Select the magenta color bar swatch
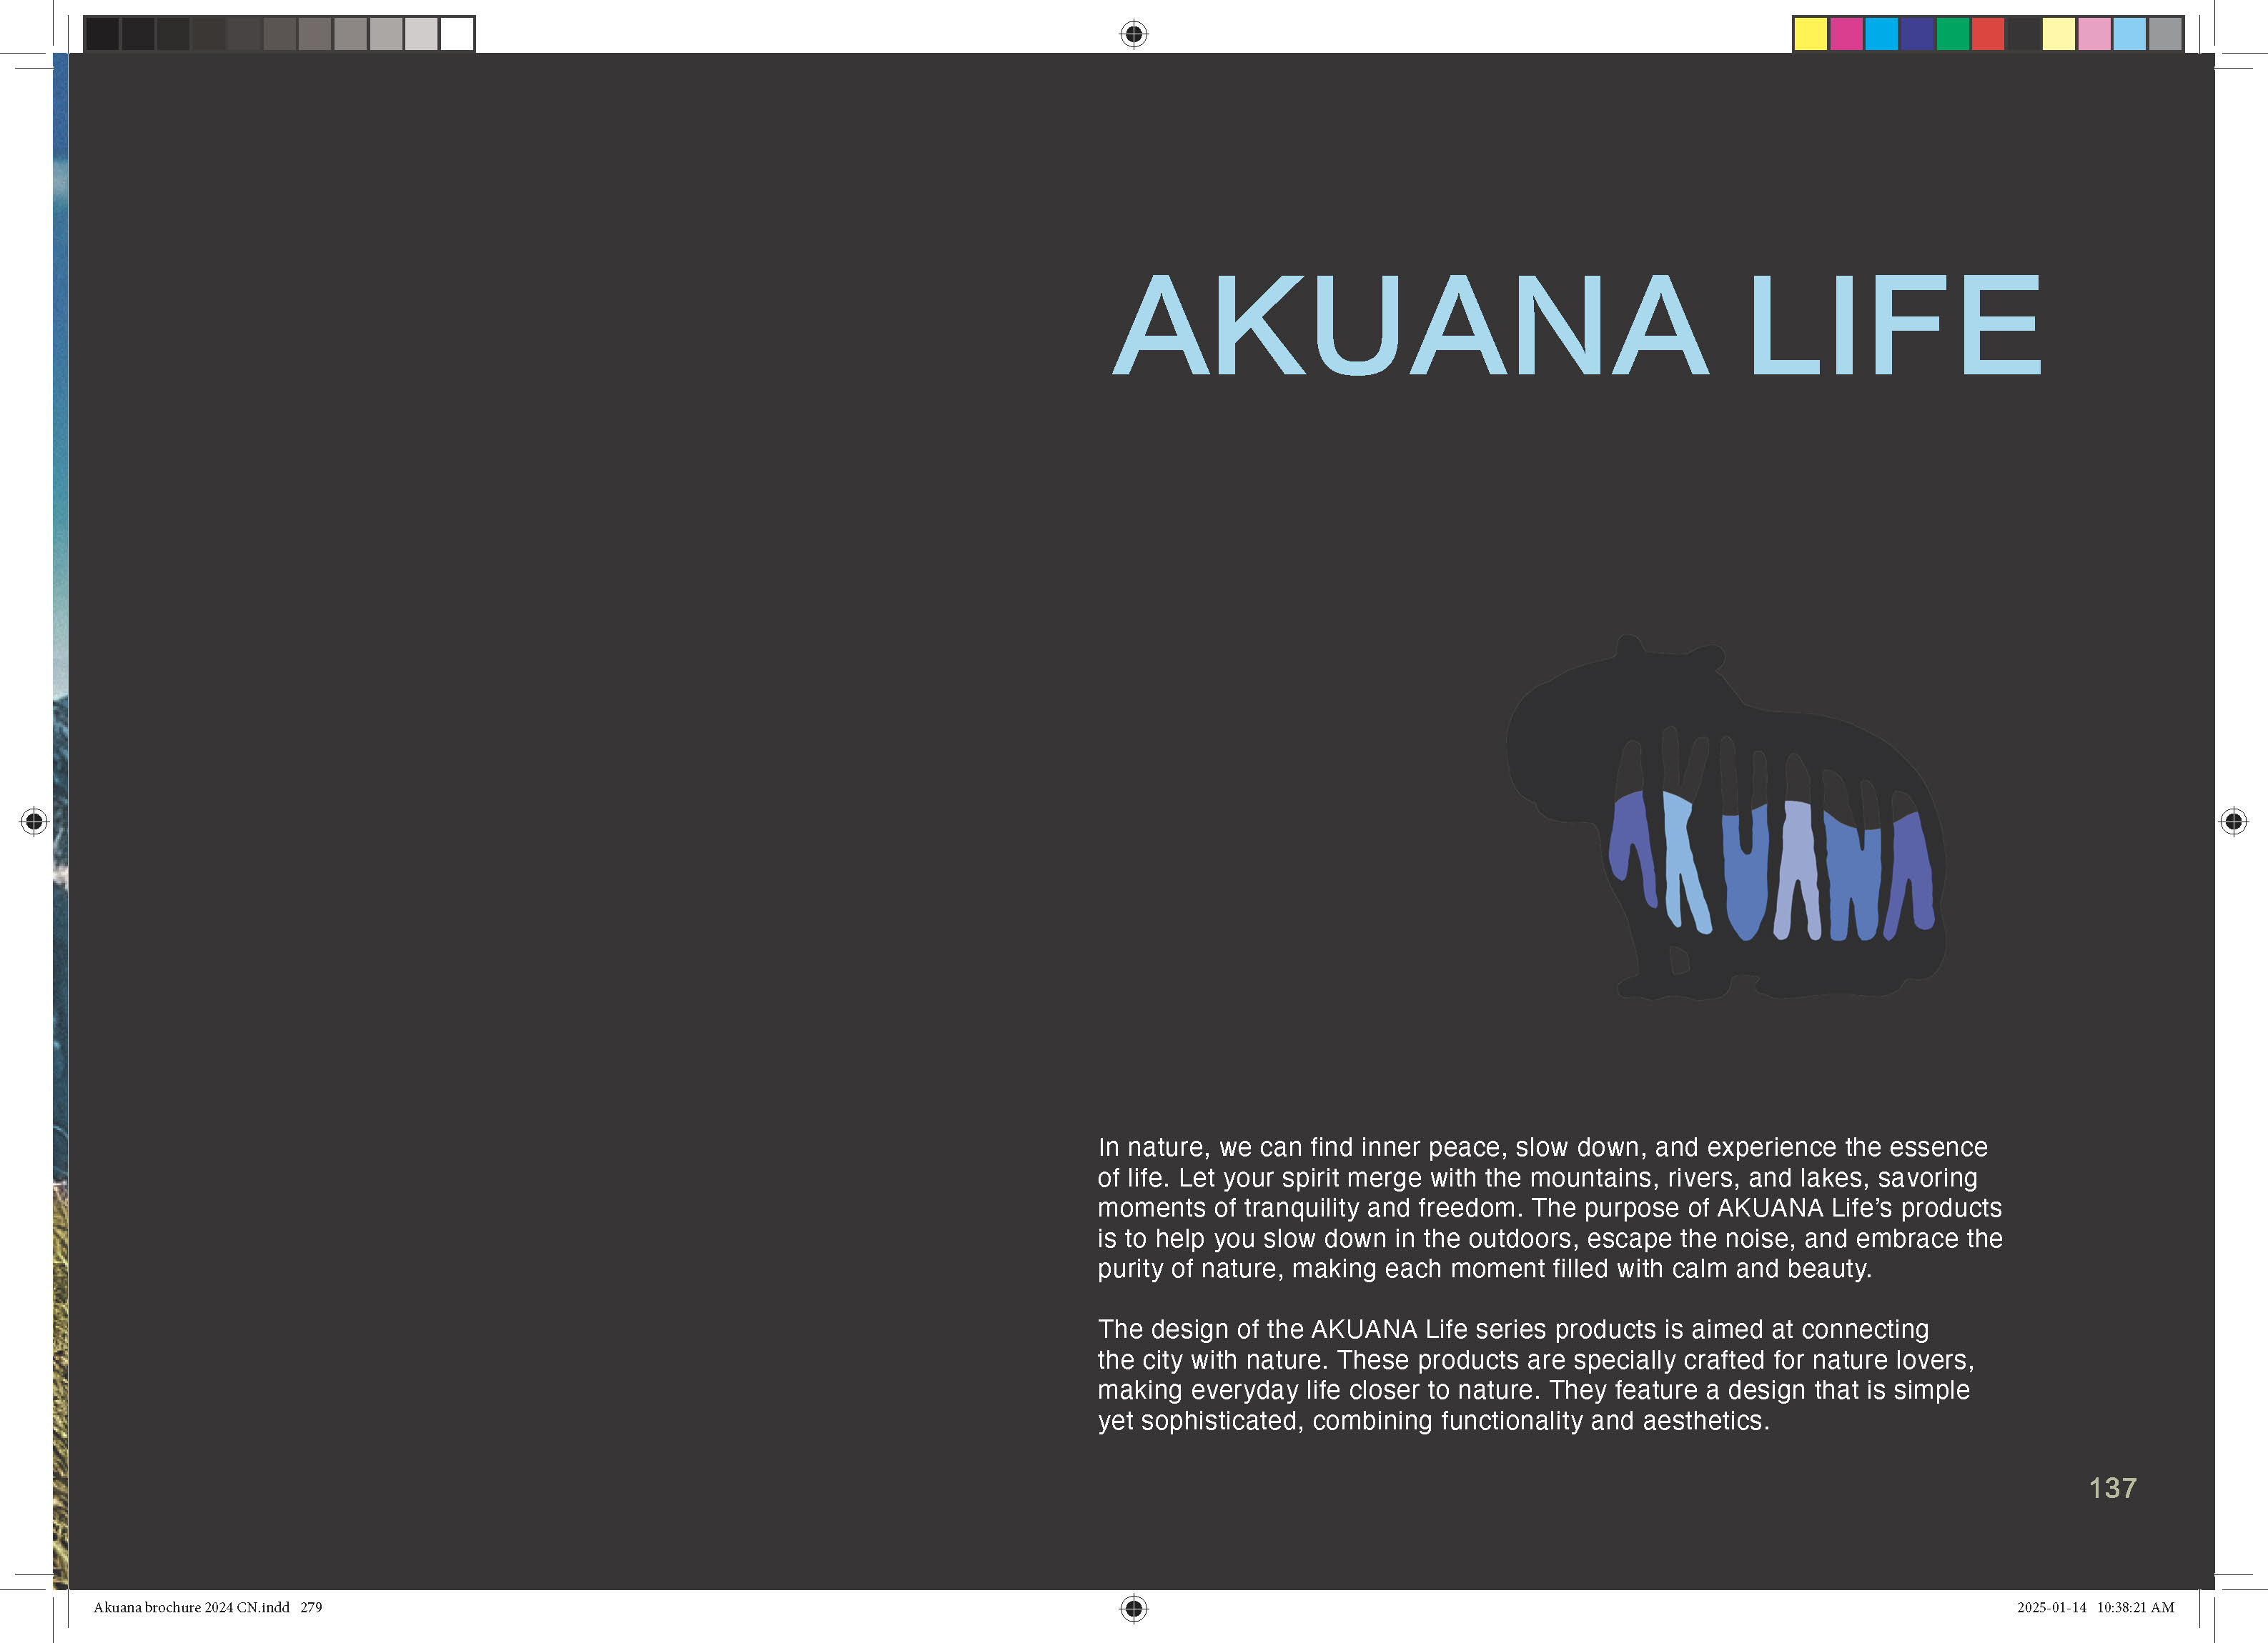The width and height of the screenshot is (2268, 1643). click(1846, 34)
